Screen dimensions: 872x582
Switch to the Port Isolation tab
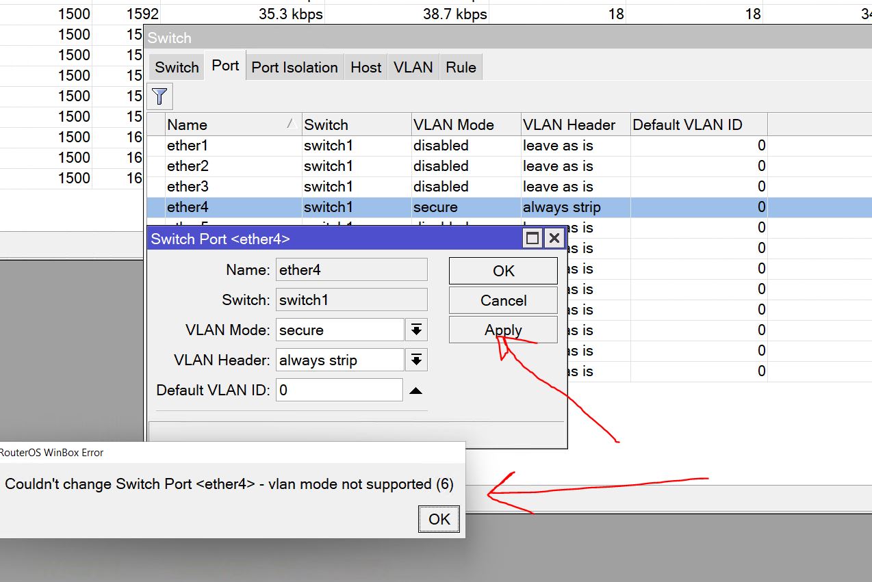pos(294,67)
